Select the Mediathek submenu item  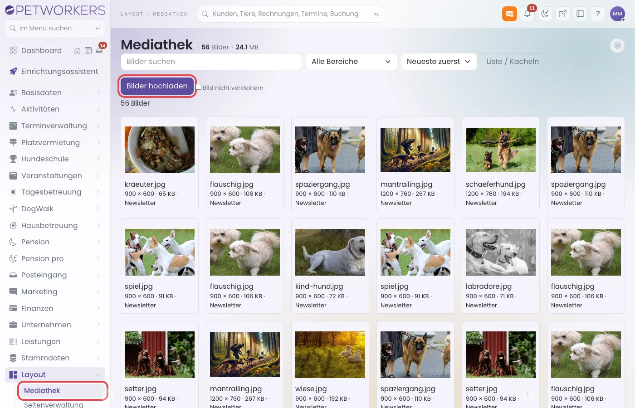pyautogui.click(x=63, y=391)
